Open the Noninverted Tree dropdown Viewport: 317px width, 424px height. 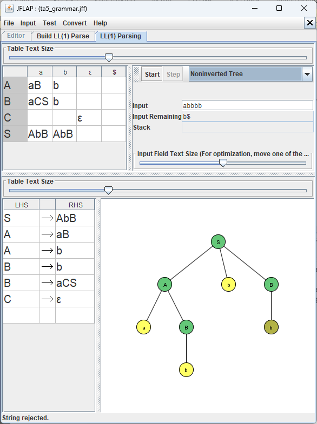(251, 74)
